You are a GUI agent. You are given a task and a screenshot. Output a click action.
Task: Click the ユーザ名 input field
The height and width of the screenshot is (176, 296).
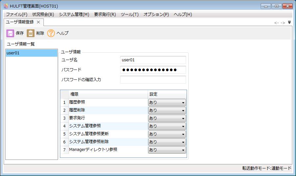pos(153,60)
